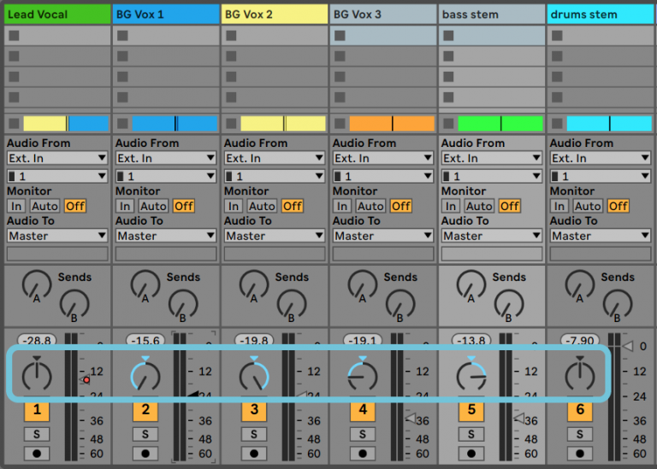
Task: Select the BG Vox 1 track header
Action: pyautogui.click(x=166, y=15)
